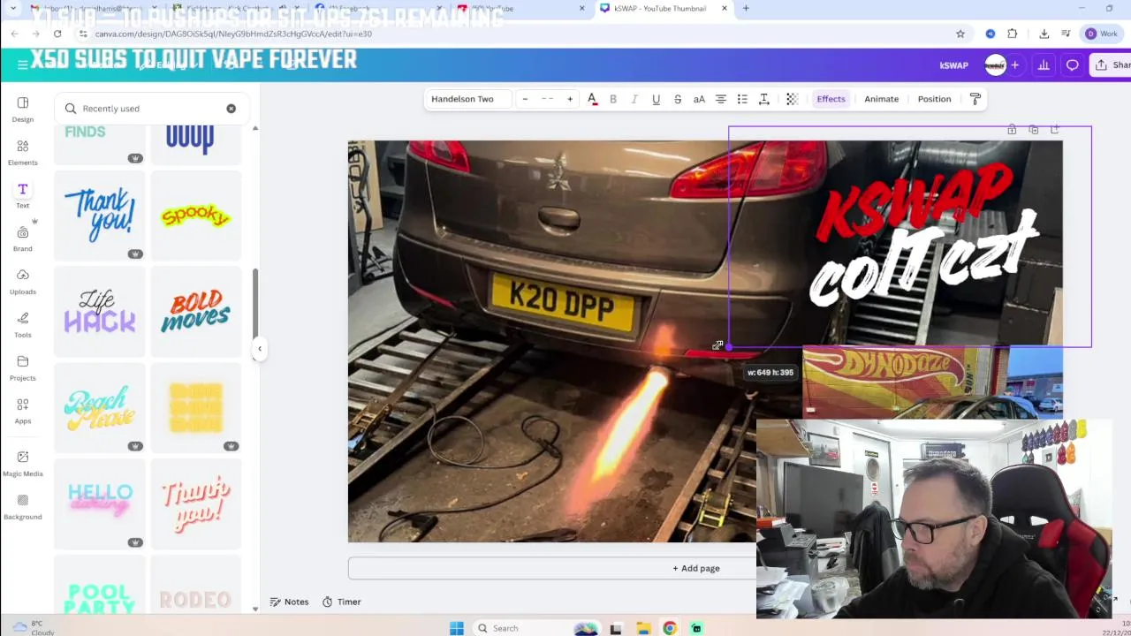Decrease font size with minus button

pos(525,99)
